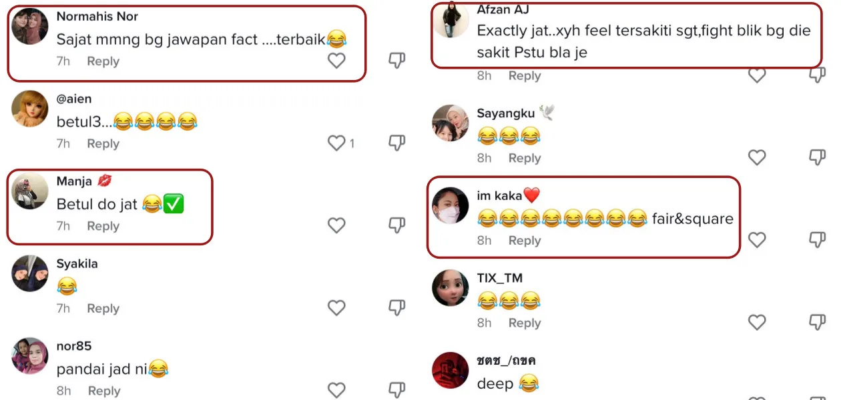
Task: Dislike the TIX_TM comment
Action: pyautogui.click(x=818, y=322)
